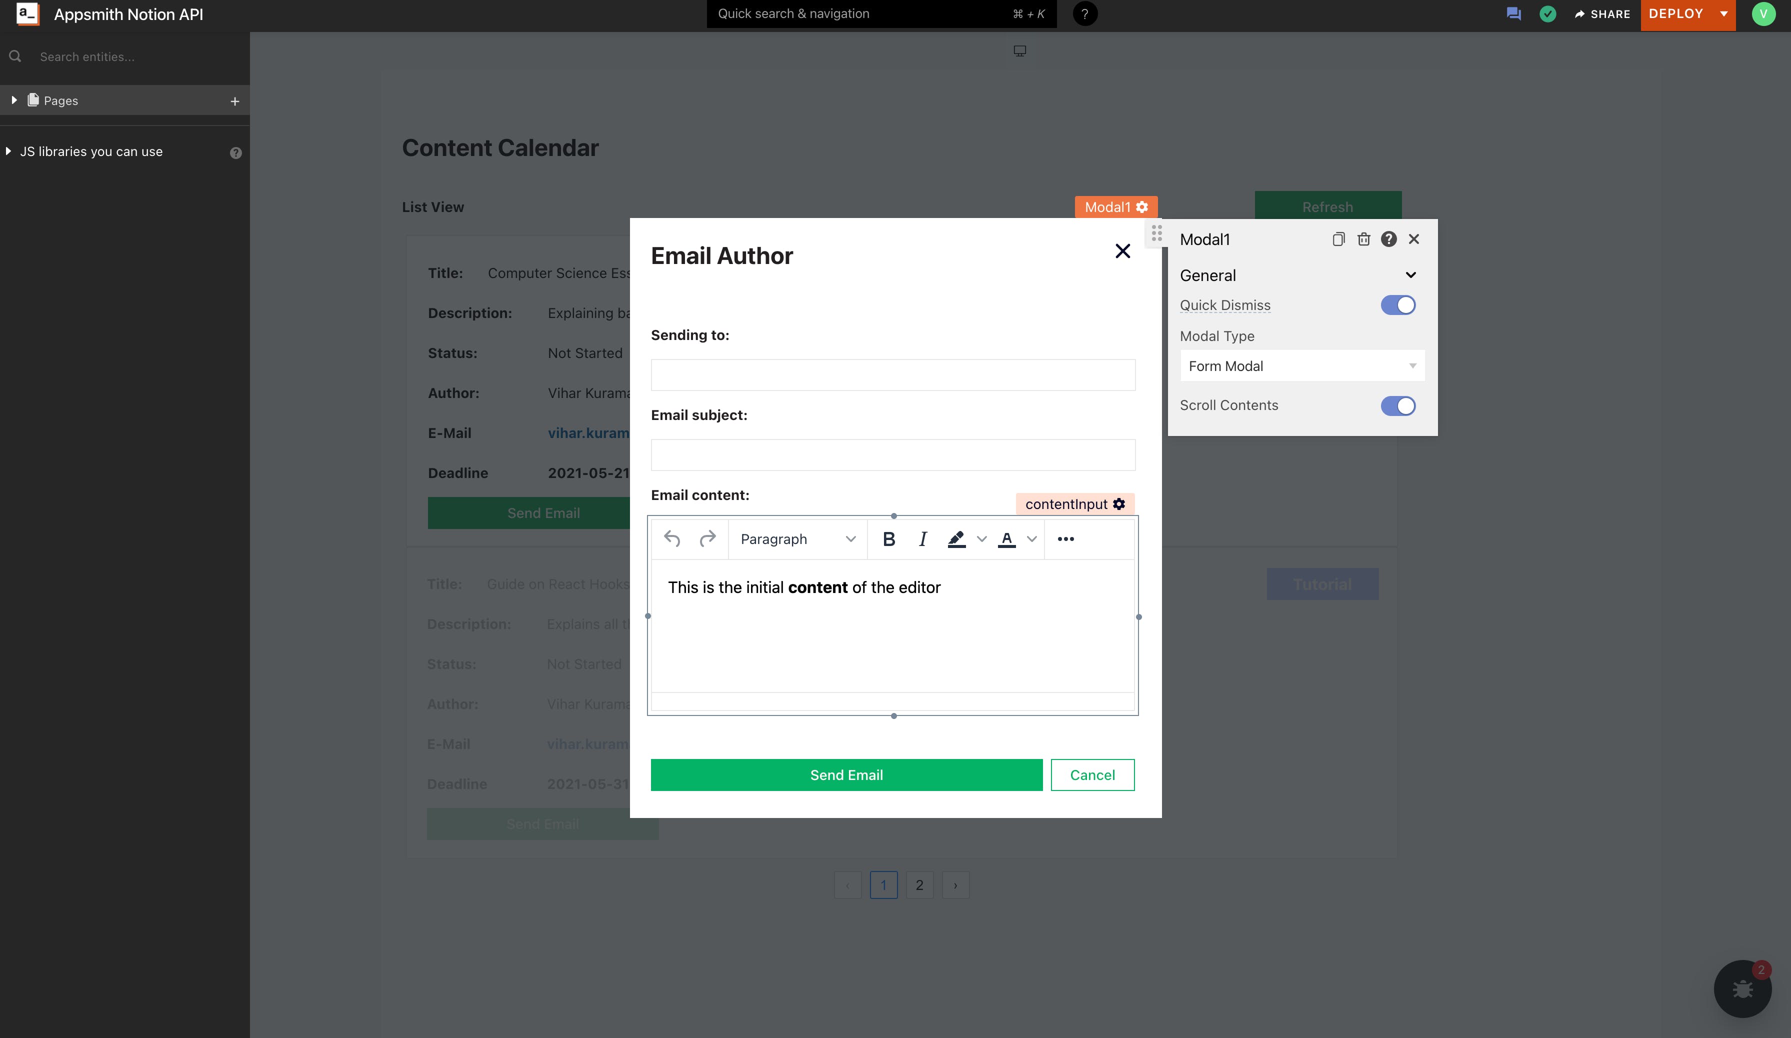The height and width of the screenshot is (1038, 1791).
Task: Expand the Pages tree item
Action: 13,100
